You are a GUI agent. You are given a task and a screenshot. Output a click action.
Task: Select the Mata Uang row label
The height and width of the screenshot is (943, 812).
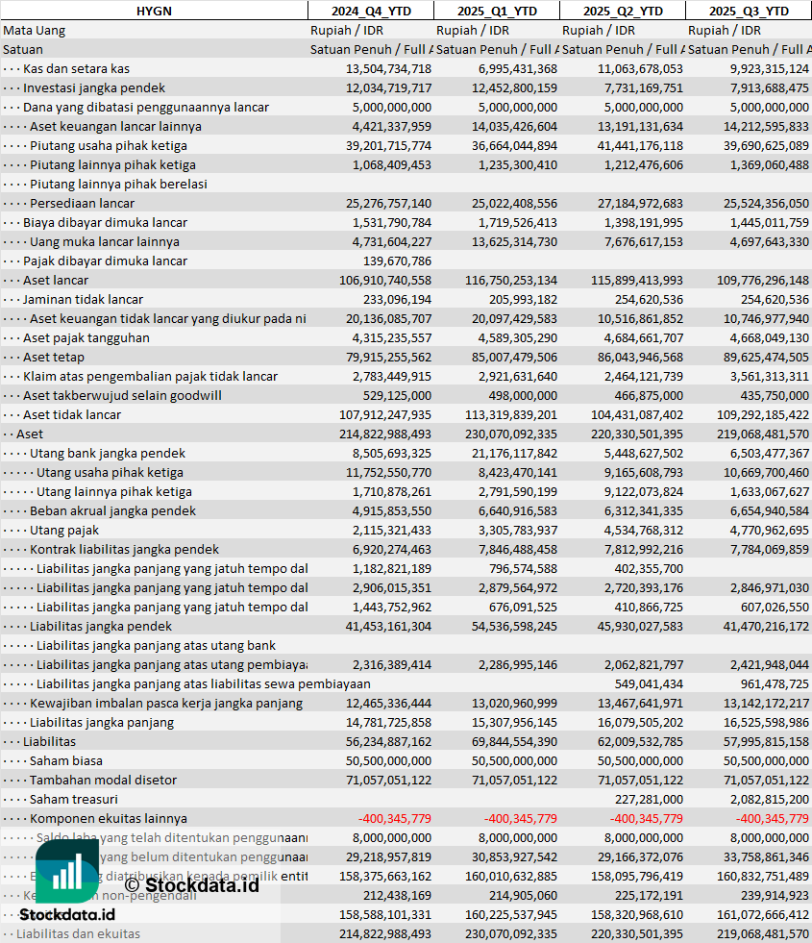(35, 30)
